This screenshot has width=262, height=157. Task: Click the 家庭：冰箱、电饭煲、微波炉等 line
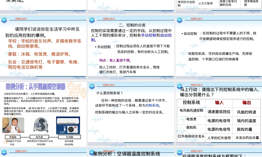[39, 54]
